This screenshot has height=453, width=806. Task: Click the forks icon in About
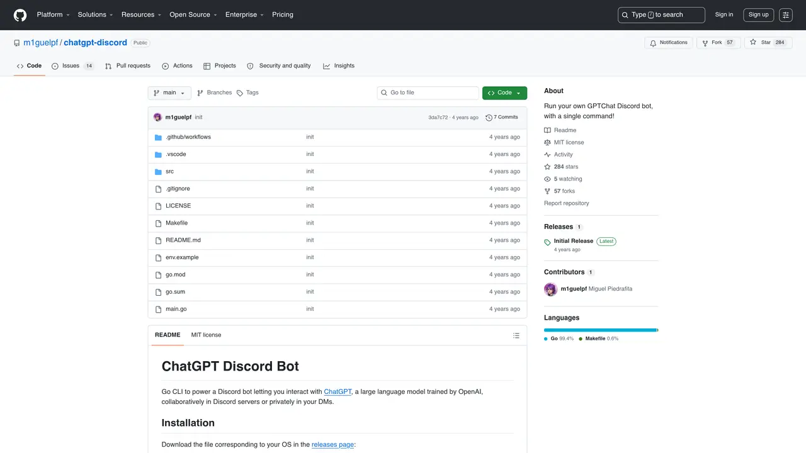(x=548, y=191)
